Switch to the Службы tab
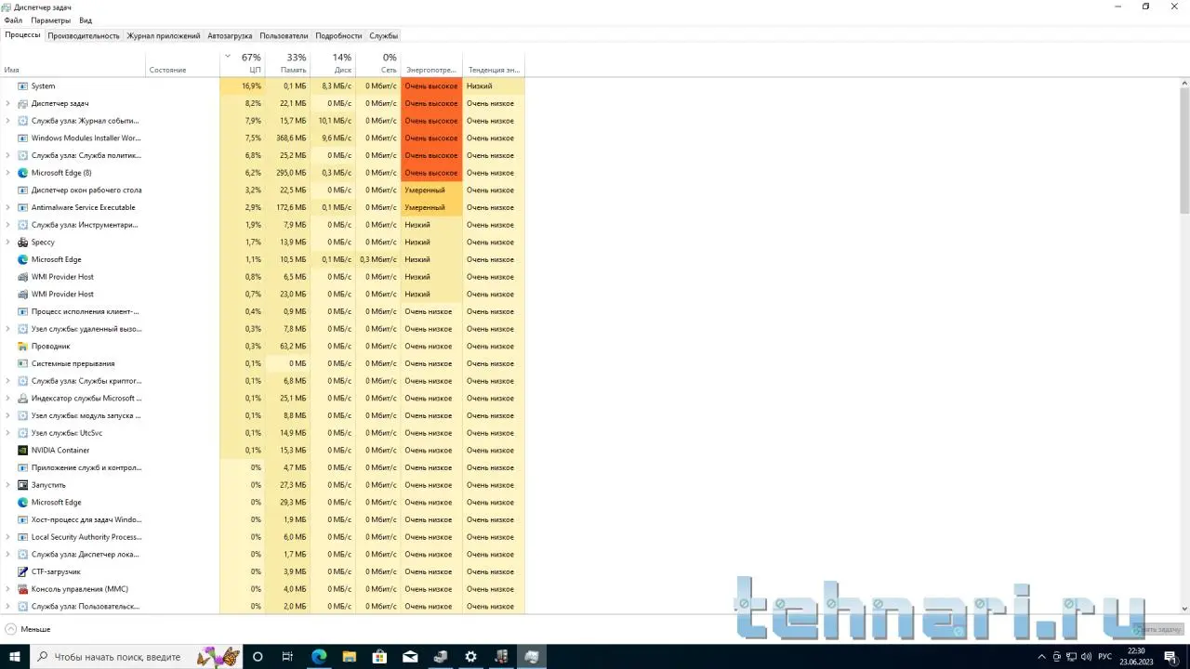Viewport: 1190px width, 669px height. coord(384,36)
